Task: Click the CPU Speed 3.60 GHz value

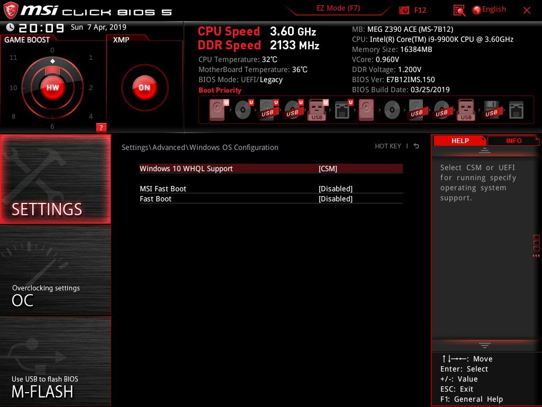Action: [x=293, y=31]
